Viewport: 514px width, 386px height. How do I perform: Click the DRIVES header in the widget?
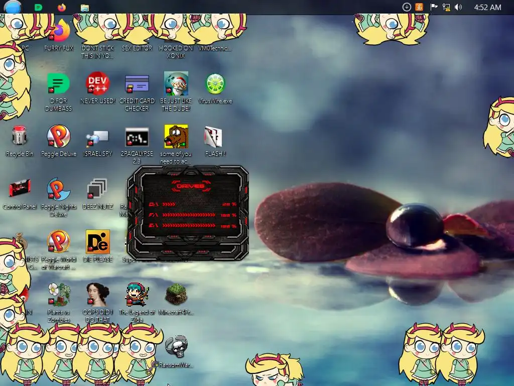pyautogui.click(x=190, y=186)
